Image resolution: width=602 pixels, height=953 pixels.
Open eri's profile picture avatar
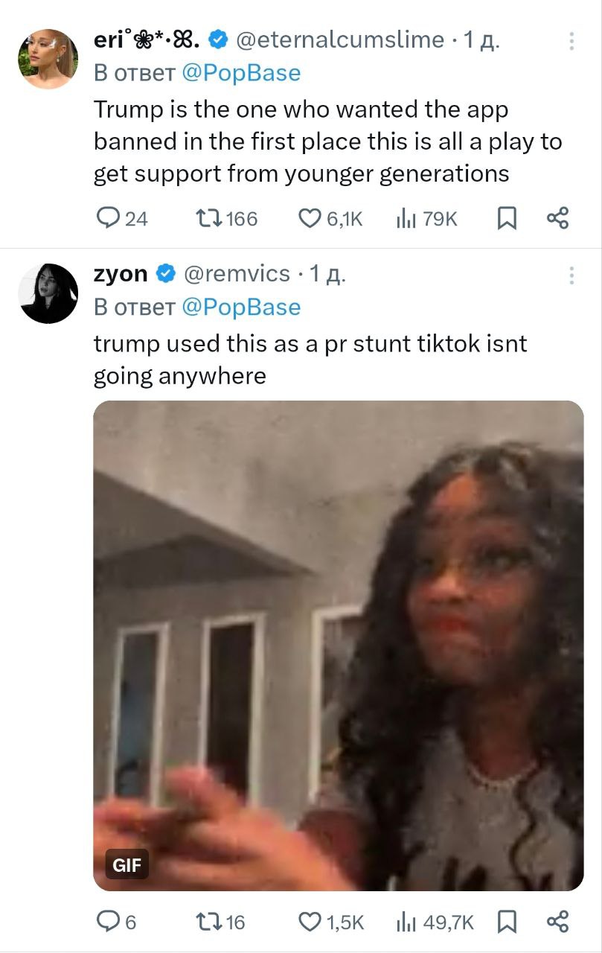click(48, 59)
